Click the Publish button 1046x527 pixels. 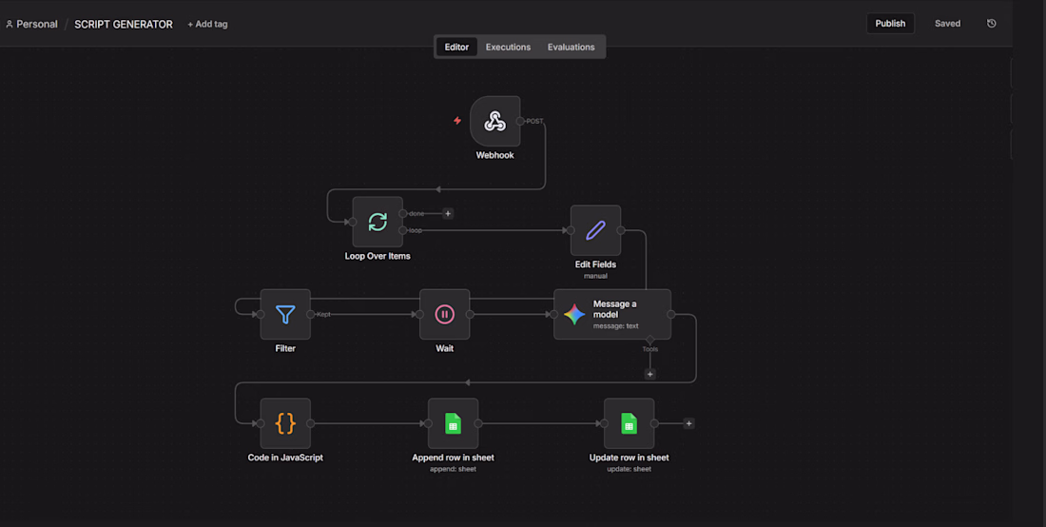click(x=890, y=24)
